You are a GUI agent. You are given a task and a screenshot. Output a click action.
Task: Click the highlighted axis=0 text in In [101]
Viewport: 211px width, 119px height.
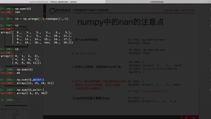click(x=38, y=80)
